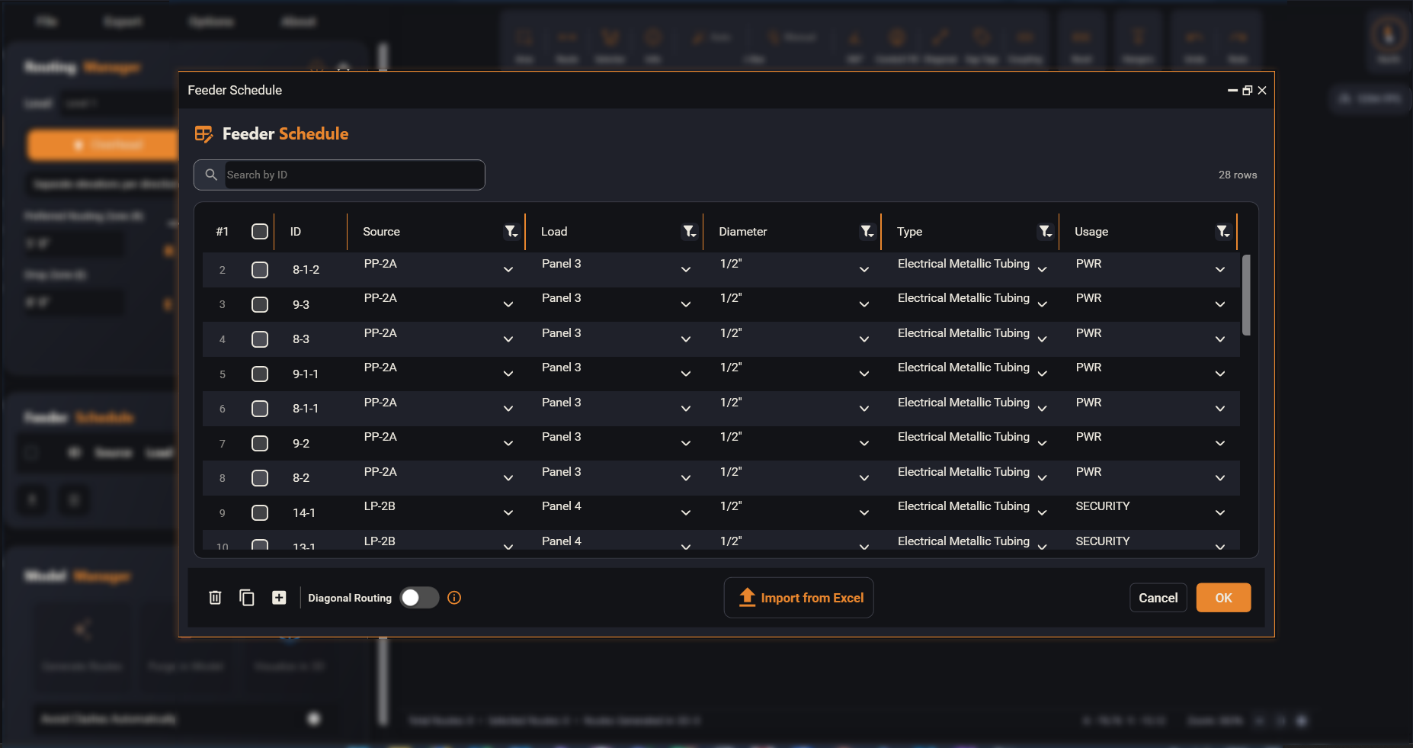Screen dimensions: 1413x748
Task: Open the Load column filter
Action: click(689, 231)
